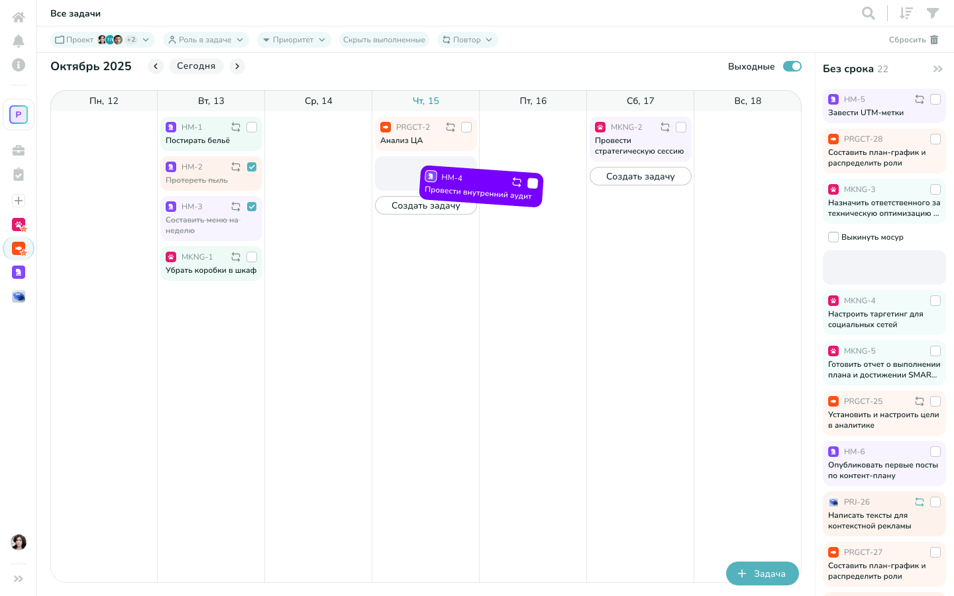
Task: Tick the Выкинуть мосур checkbox
Action: [833, 237]
